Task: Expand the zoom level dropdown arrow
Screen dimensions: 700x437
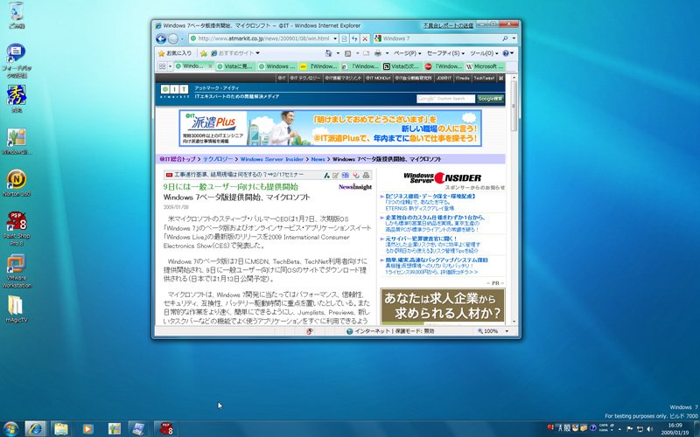Action: 507,331
